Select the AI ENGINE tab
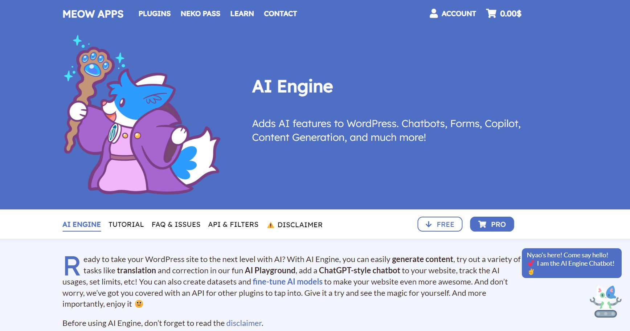This screenshot has height=331, width=630. coord(82,224)
